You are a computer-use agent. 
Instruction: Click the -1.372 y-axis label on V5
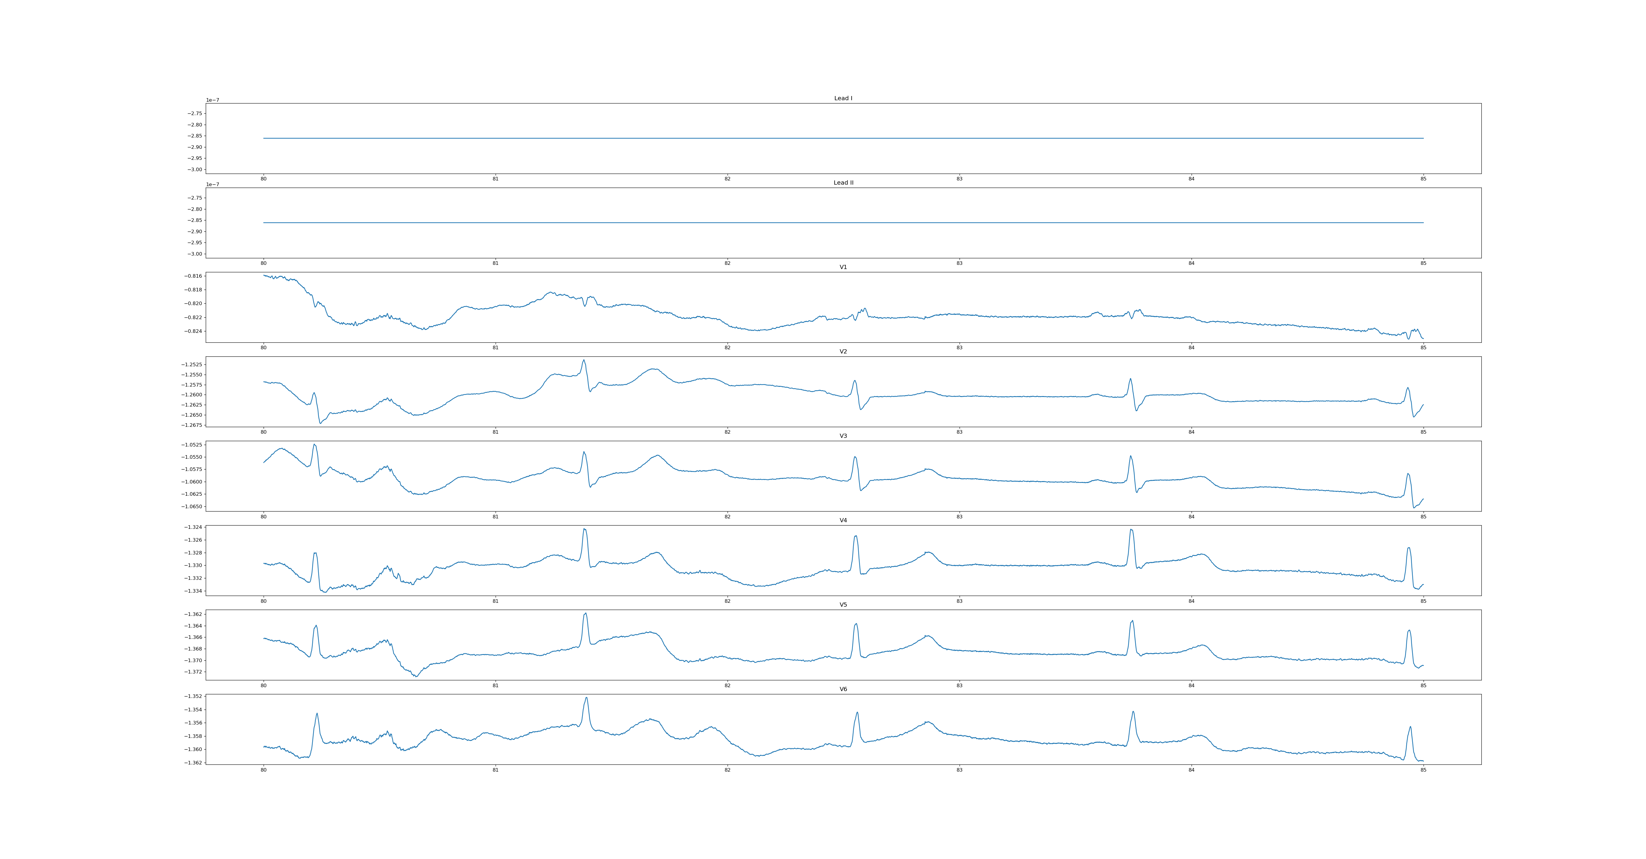[193, 672]
